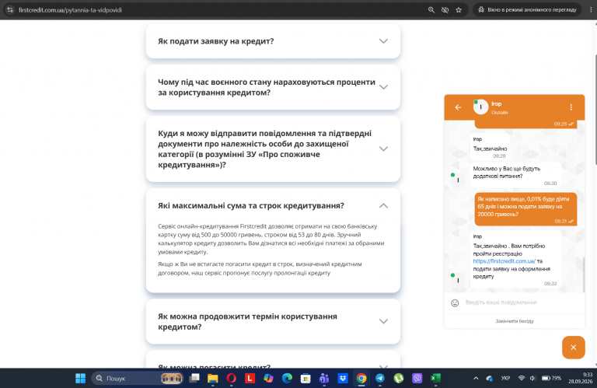
Task: Expand the question about protected category documents
Action: tap(273, 149)
